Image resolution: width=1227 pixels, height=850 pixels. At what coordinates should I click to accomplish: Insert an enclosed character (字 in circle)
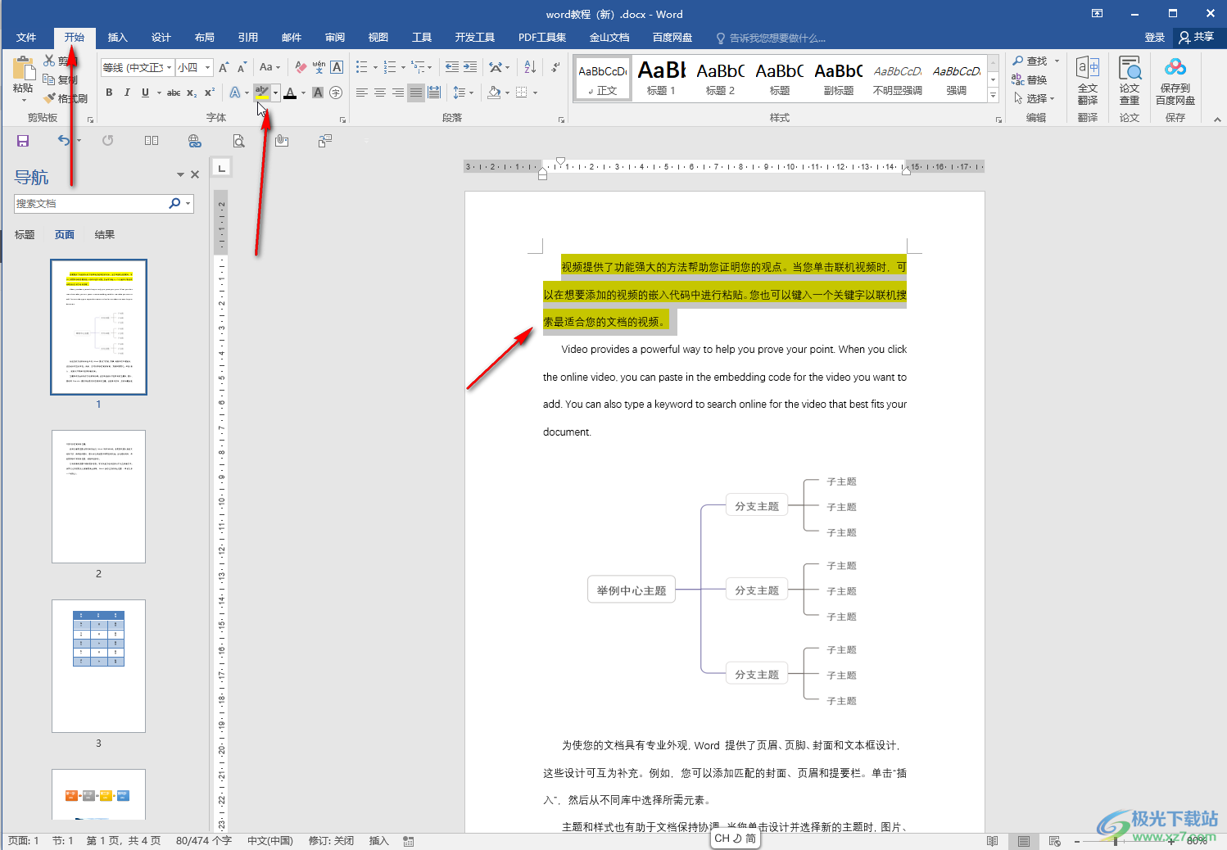(x=336, y=93)
